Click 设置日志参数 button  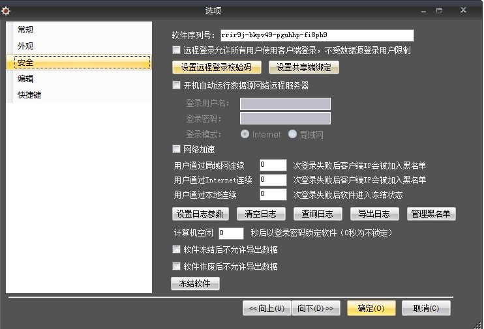pyautogui.click(x=200, y=214)
